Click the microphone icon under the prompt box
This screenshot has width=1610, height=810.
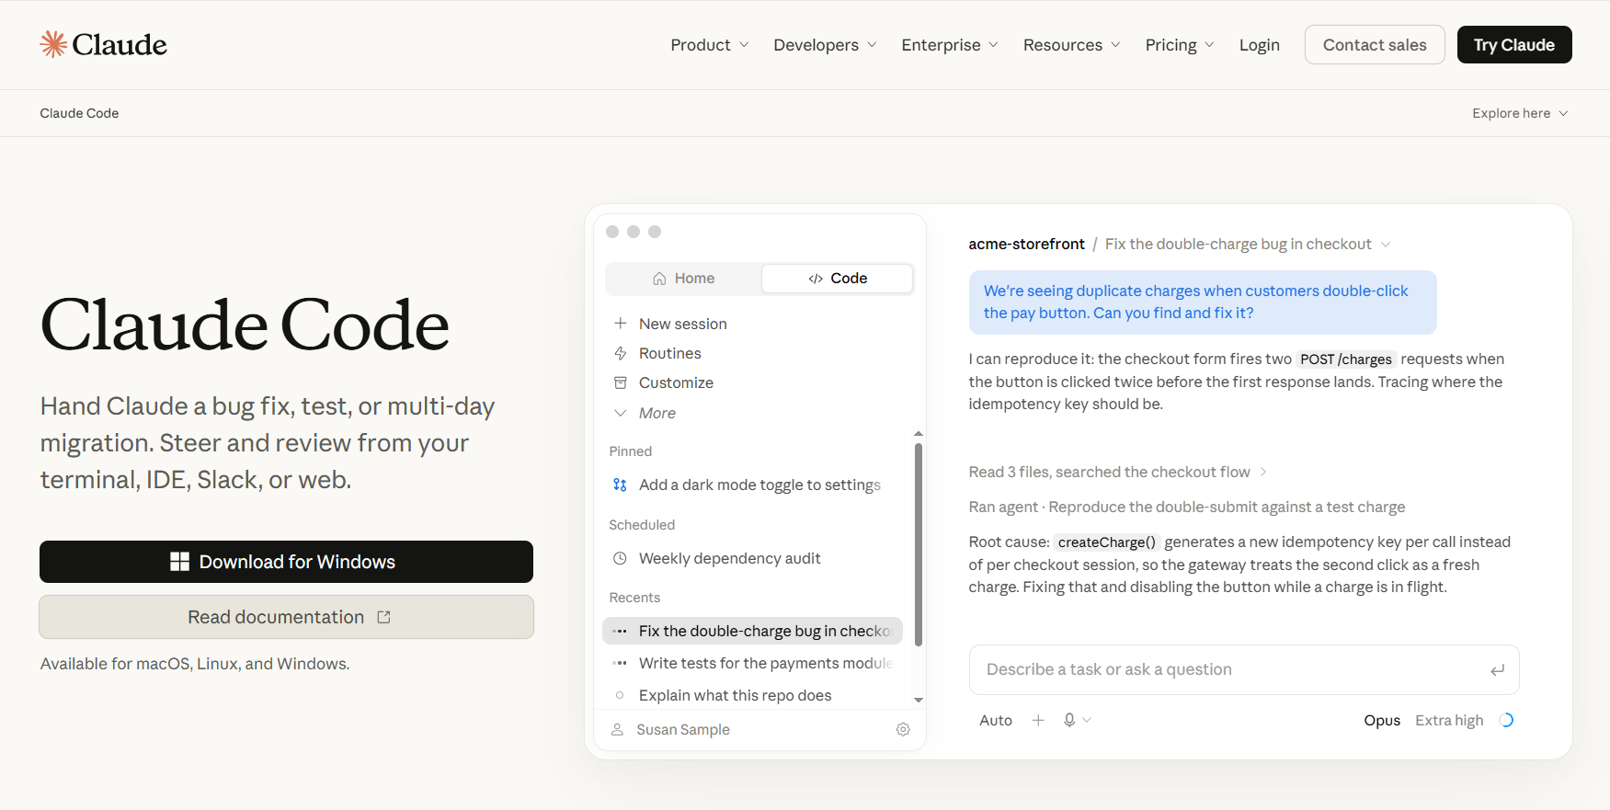(1069, 720)
